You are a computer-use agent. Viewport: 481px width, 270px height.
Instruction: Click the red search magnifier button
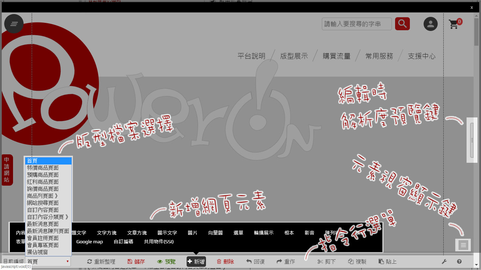pyautogui.click(x=402, y=24)
